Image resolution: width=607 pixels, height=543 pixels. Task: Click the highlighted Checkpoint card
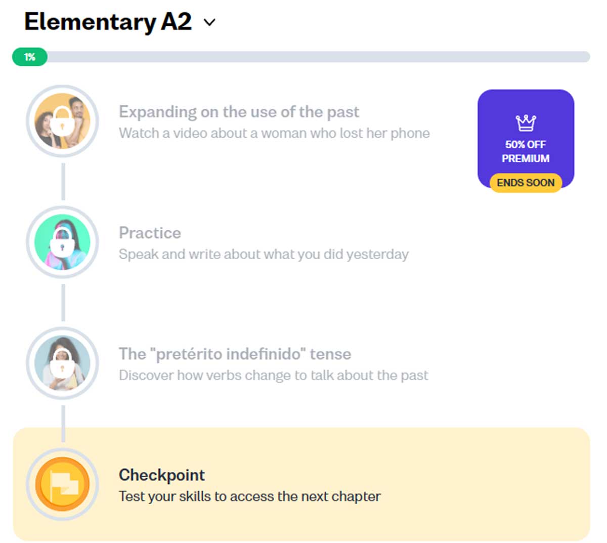pos(303,484)
